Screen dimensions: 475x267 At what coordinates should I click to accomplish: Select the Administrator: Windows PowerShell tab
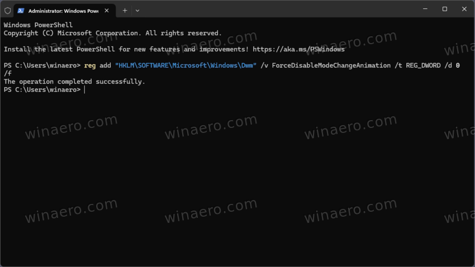point(61,10)
